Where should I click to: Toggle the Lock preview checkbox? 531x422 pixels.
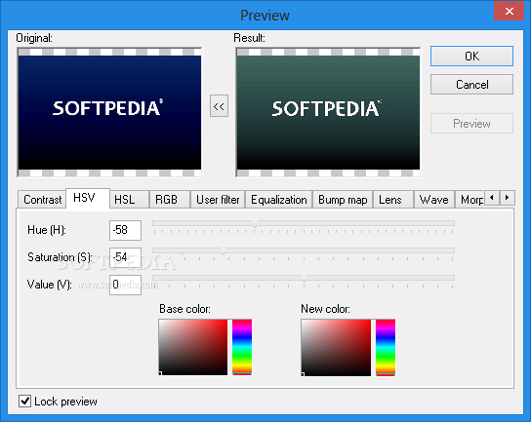tap(24, 401)
